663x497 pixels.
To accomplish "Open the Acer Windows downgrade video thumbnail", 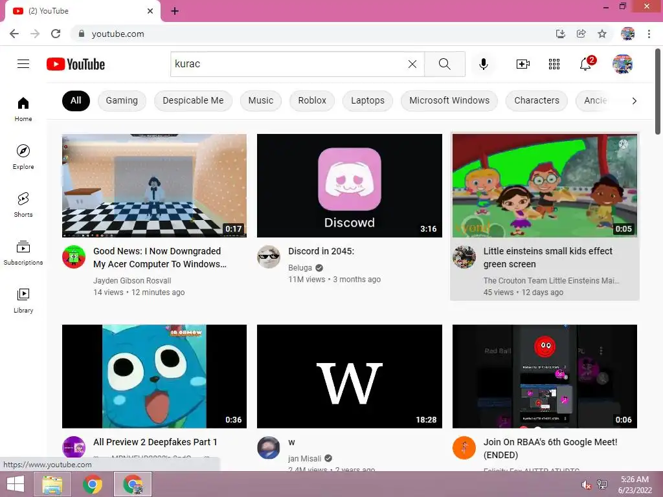I will (154, 186).
